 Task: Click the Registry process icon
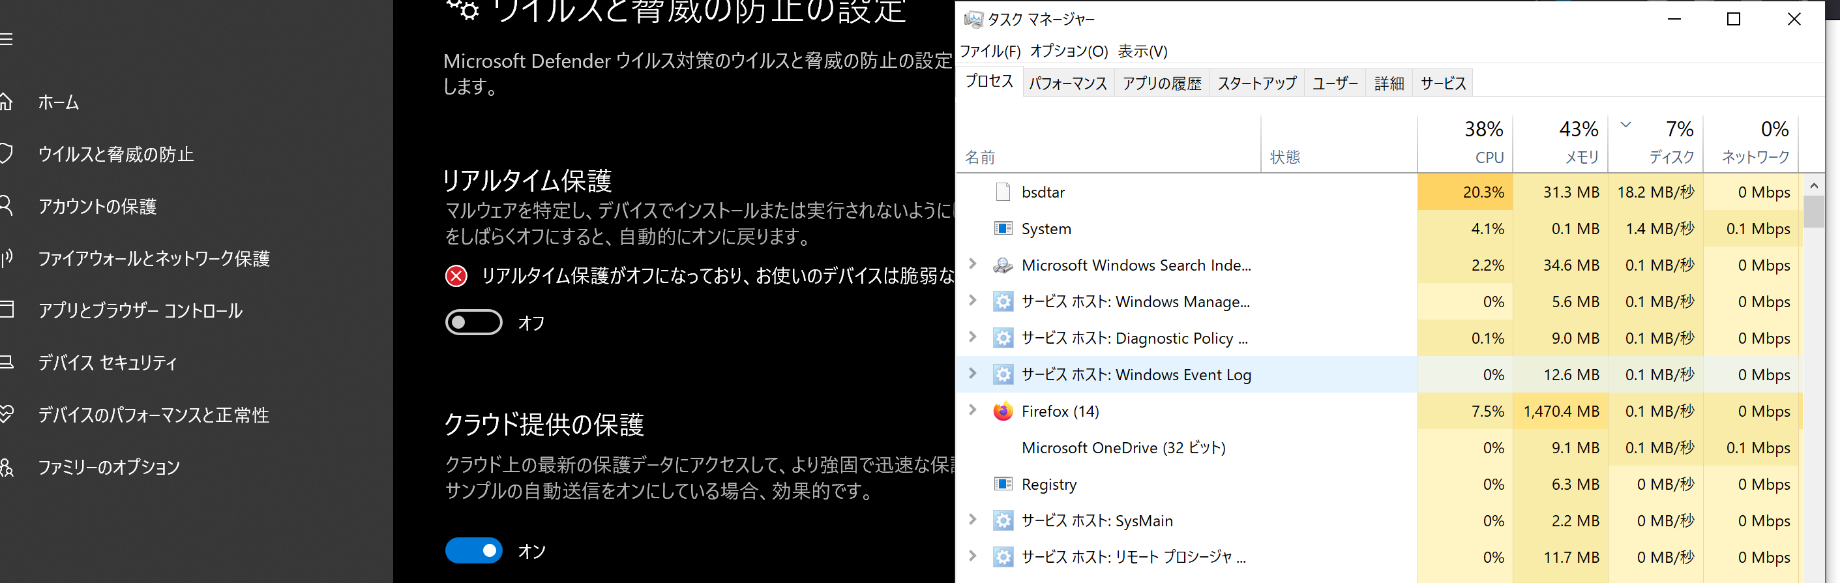(x=1003, y=484)
